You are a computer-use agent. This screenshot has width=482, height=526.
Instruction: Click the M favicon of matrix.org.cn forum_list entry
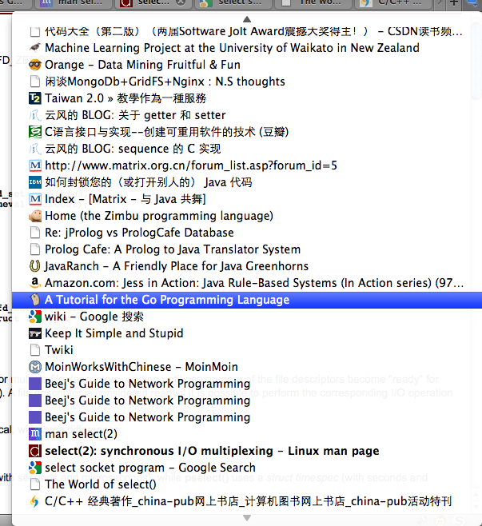35,165
